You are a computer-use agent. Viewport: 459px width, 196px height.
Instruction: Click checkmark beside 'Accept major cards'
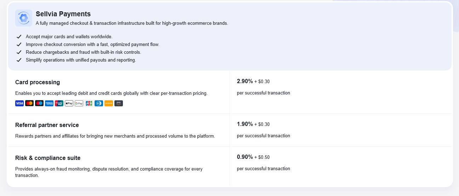[x=19, y=37]
